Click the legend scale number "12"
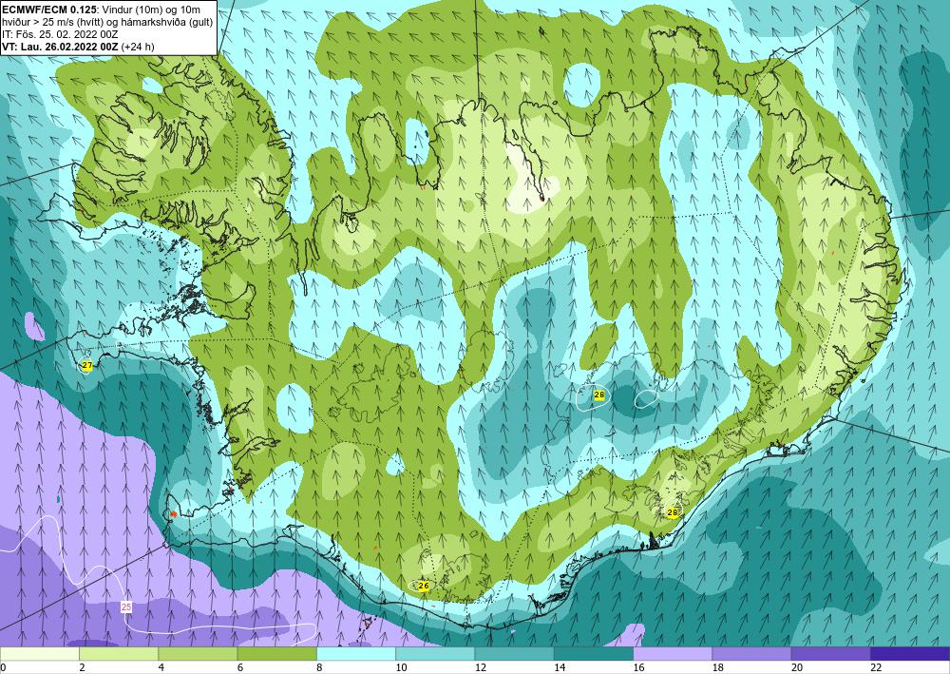950x674 pixels. coord(479,667)
